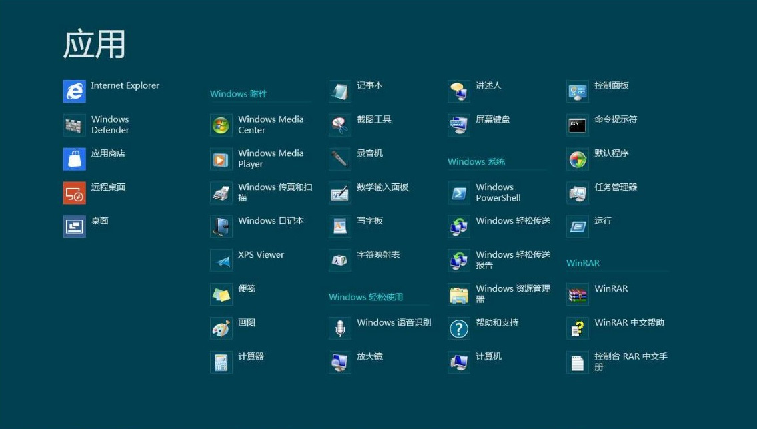Viewport: 757px width, 429px height.
Task: Open the XPS Viewer icon
Action: click(x=221, y=260)
